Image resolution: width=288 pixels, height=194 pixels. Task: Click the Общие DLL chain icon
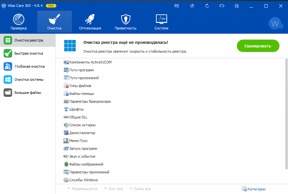point(66,117)
